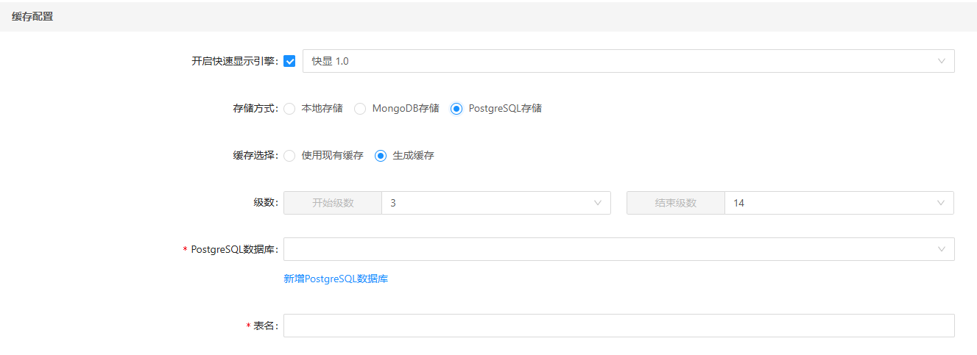Click the PostgreSQL数据库 field label
The image size is (977, 355).
point(234,249)
